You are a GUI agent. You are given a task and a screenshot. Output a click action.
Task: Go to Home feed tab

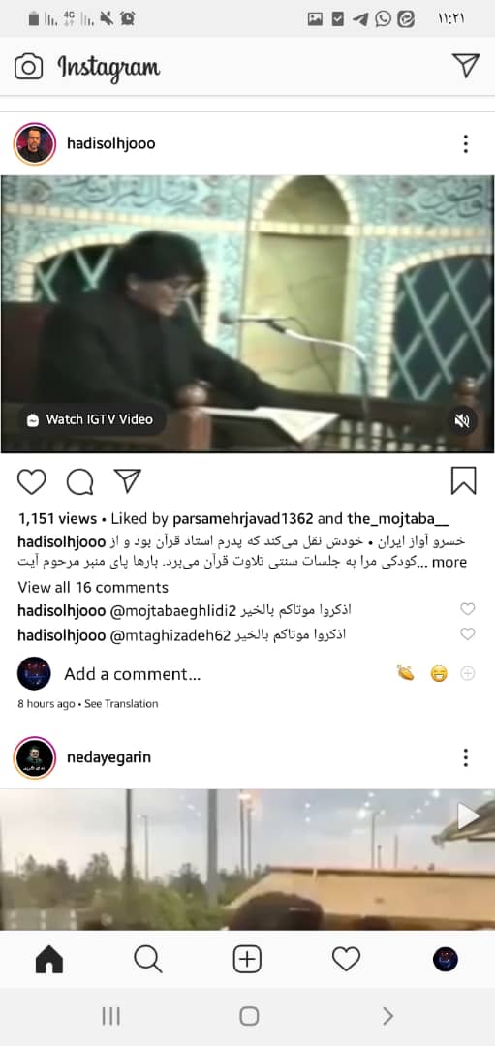tap(48, 960)
